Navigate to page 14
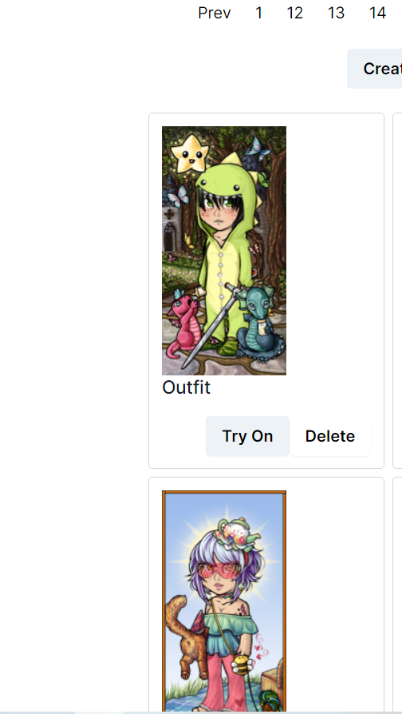 (377, 14)
